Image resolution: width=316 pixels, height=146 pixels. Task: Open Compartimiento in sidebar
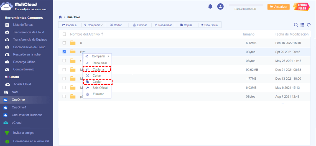[24, 69]
